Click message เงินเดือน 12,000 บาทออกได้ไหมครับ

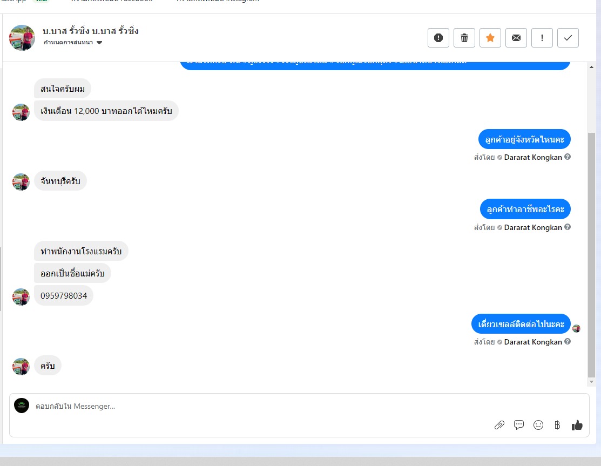(x=106, y=111)
